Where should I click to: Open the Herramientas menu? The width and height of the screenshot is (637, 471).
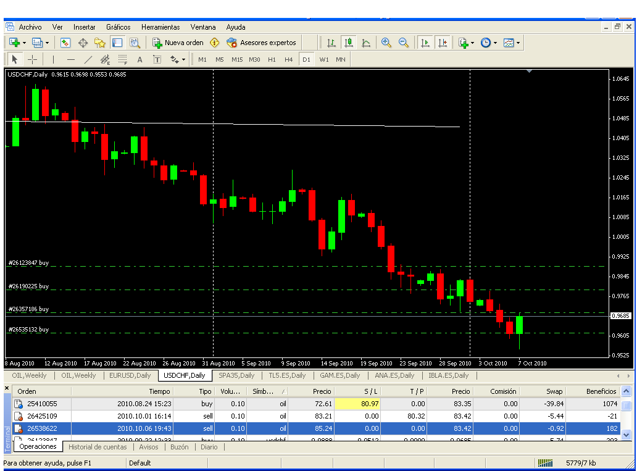160,27
